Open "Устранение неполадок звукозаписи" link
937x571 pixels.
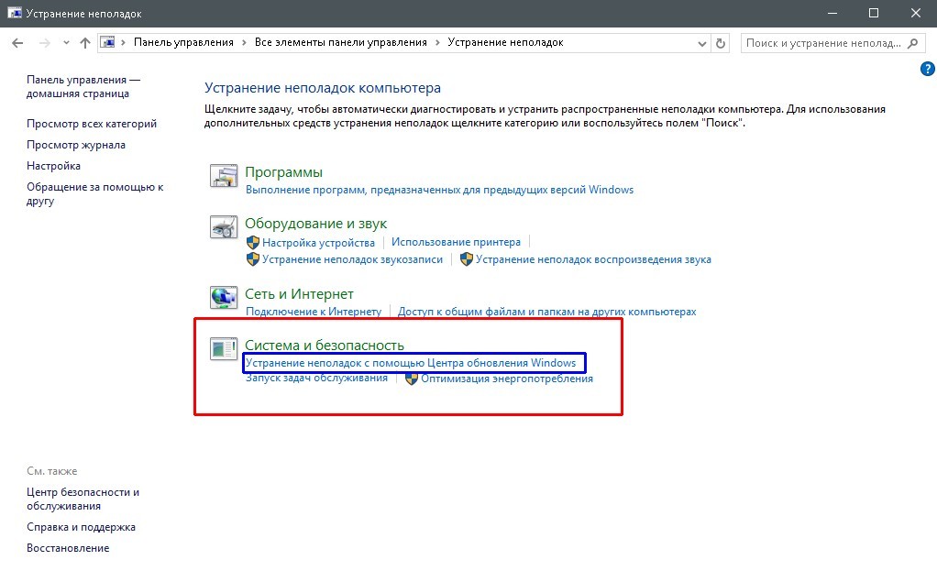(x=353, y=259)
